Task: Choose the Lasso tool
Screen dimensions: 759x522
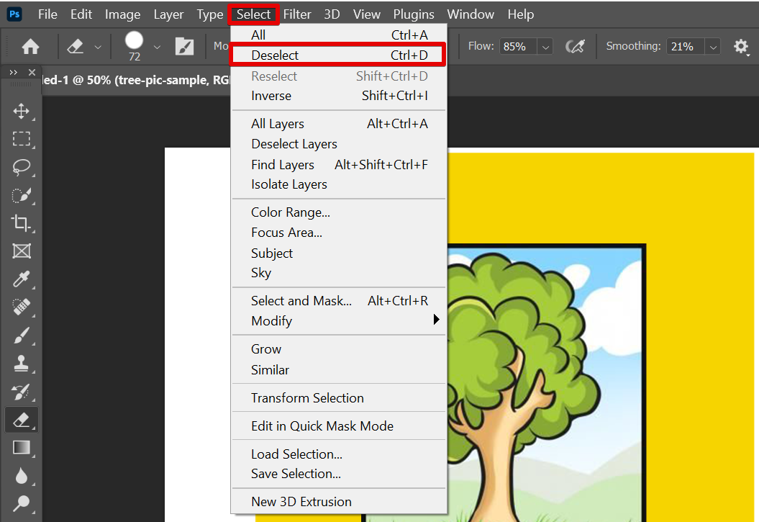Action: (22, 167)
